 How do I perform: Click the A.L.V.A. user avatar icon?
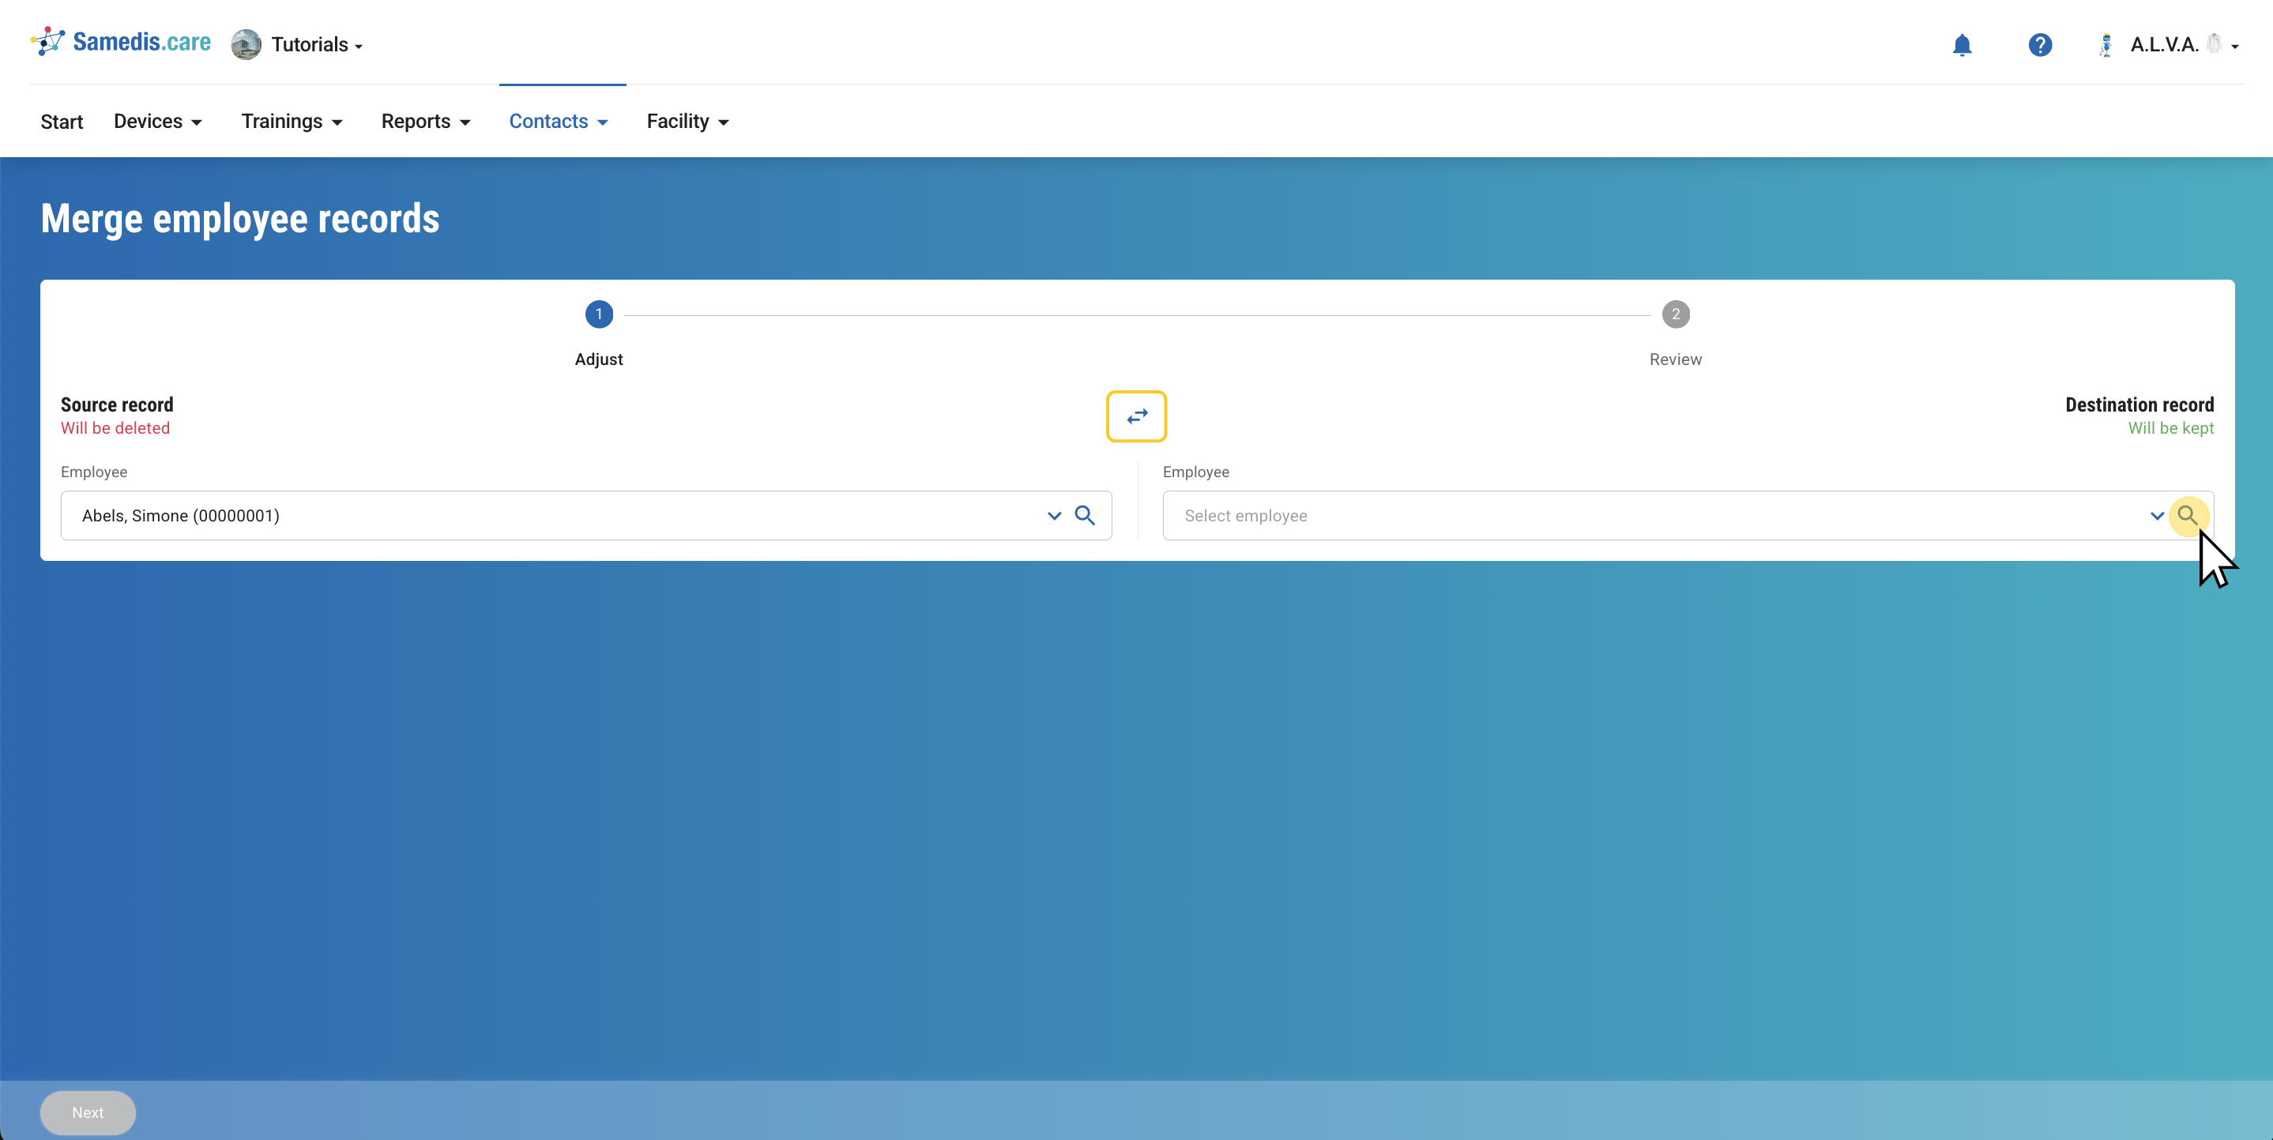(2106, 45)
